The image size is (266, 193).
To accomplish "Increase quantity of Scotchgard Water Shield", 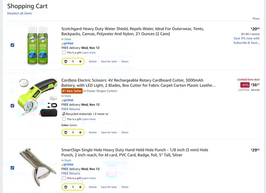I will (x=80, y=61).
